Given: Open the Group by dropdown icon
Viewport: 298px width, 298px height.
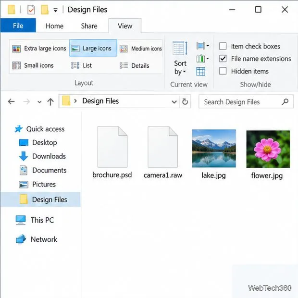Looking at the screenshot, I should point(203,46).
